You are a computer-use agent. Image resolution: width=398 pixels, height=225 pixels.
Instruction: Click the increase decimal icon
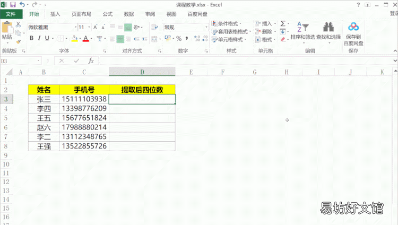click(x=197, y=39)
